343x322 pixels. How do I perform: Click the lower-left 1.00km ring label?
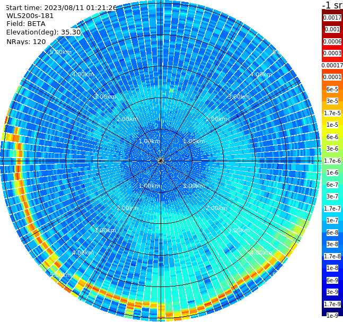tap(150, 186)
